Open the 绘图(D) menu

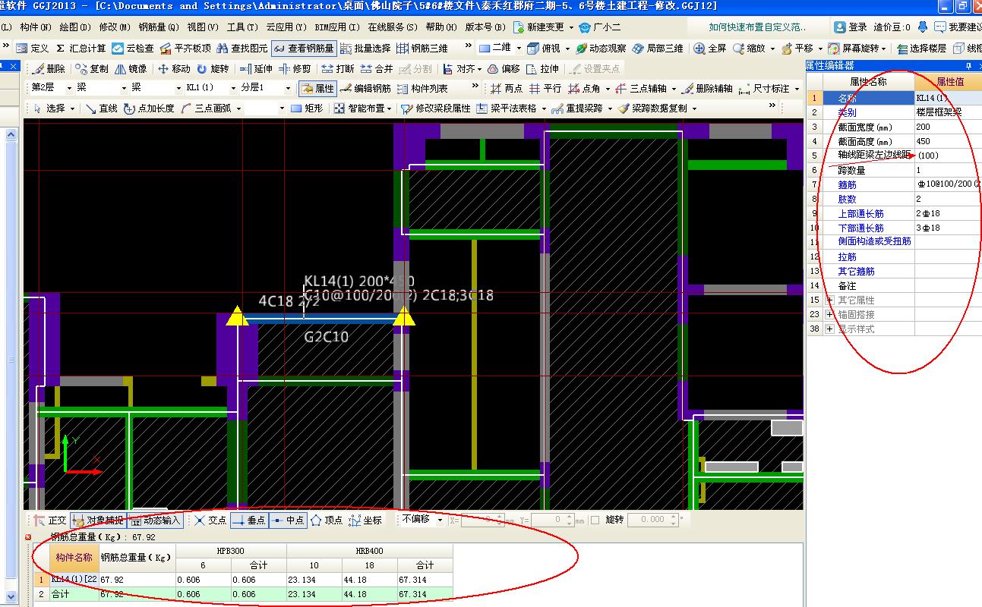coord(76,27)
